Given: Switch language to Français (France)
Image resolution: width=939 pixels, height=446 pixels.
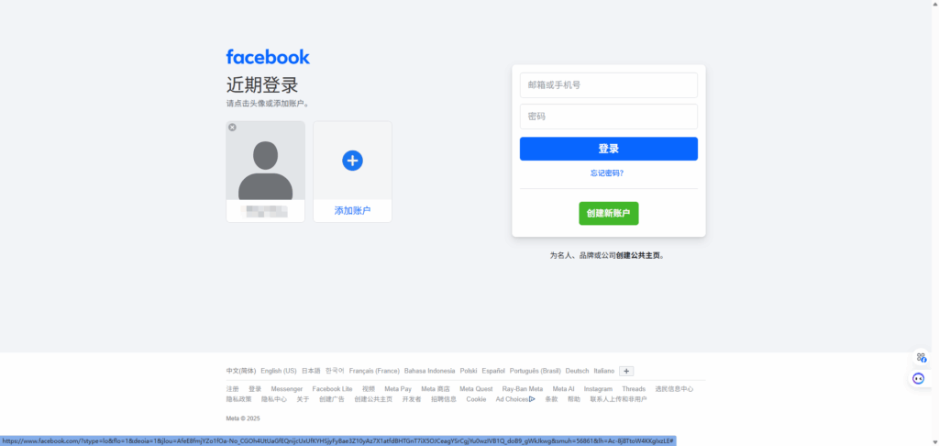Looking at the screenshot, I should [x=374, y=371].
